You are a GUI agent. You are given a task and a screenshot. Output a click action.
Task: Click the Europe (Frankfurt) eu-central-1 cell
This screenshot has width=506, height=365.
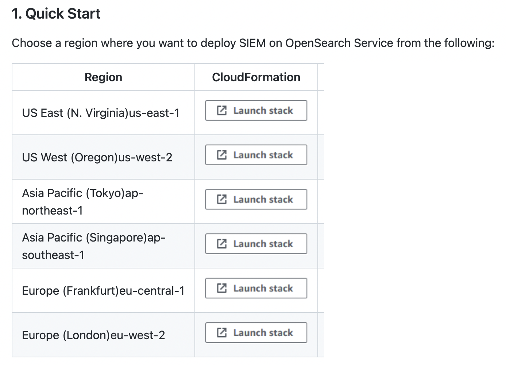(103, 290)
